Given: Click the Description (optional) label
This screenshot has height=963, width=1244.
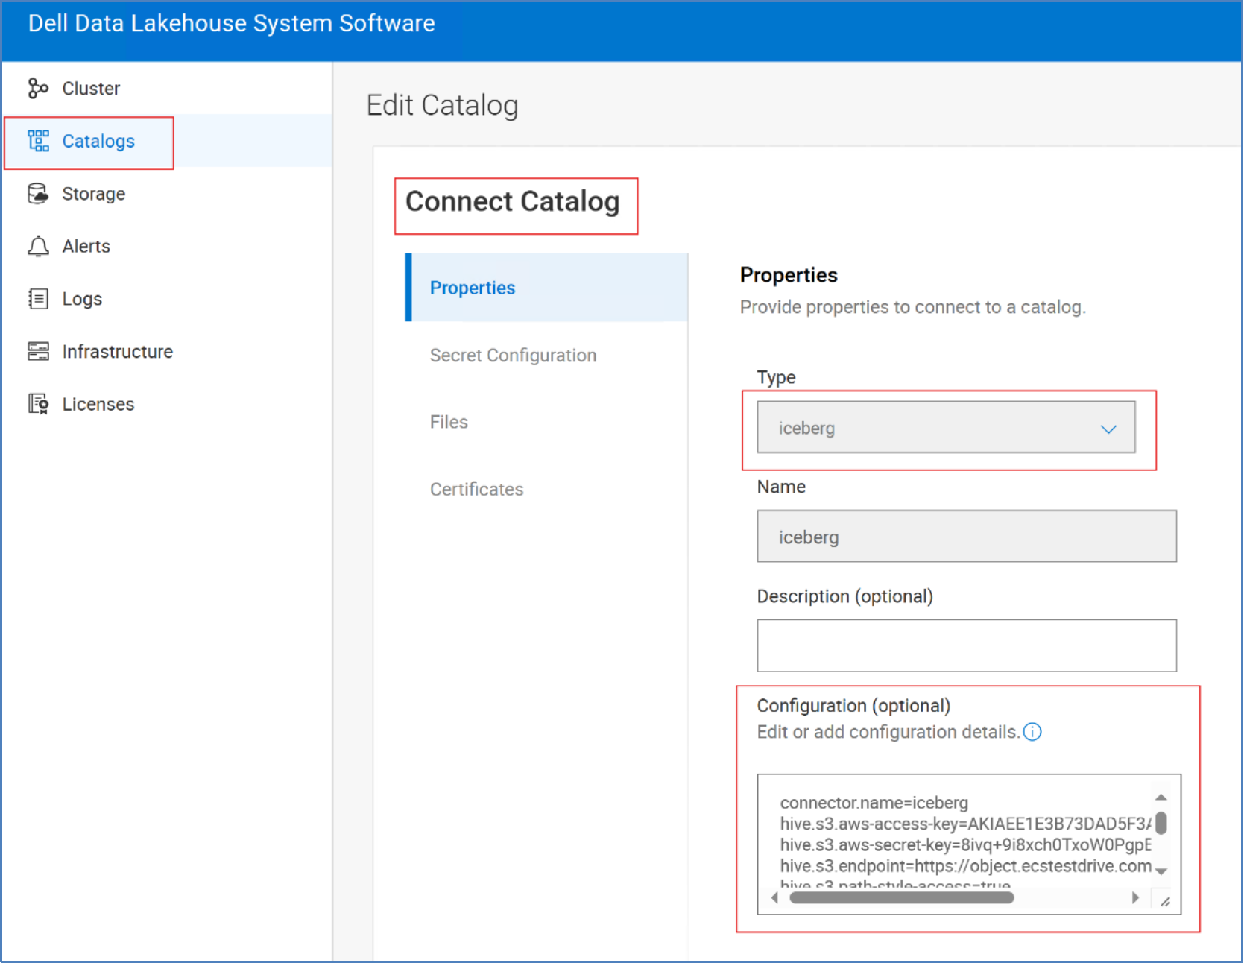Looking at the screenshot, I should click(844, 596).
